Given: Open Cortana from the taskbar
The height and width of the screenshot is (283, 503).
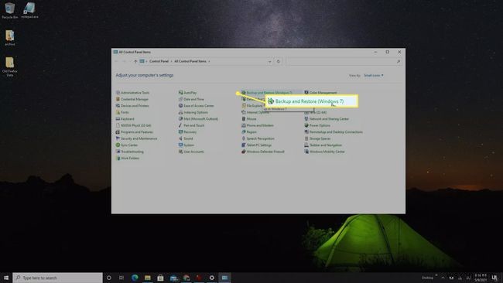Looking at the screenshot, I should [x=109, y=278].
